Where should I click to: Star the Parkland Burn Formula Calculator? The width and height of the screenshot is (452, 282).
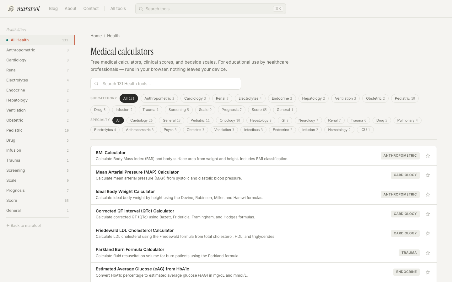[428, 253]
